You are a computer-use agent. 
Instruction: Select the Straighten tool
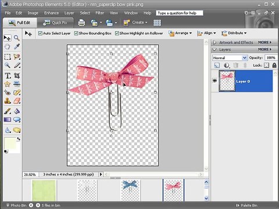pos(17,84)
